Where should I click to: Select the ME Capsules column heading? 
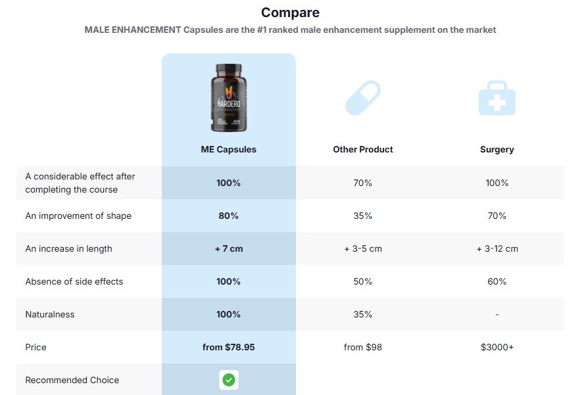229,149
